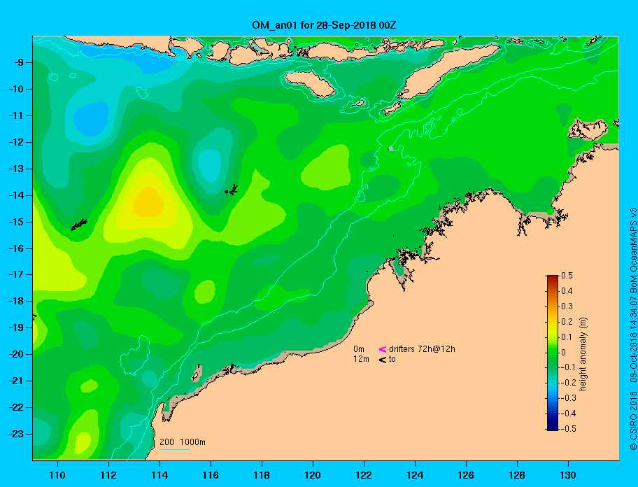Click the black drifter track near 117E 14S
638x487 pixels.
pyautogui.click(x=232, y=190)
